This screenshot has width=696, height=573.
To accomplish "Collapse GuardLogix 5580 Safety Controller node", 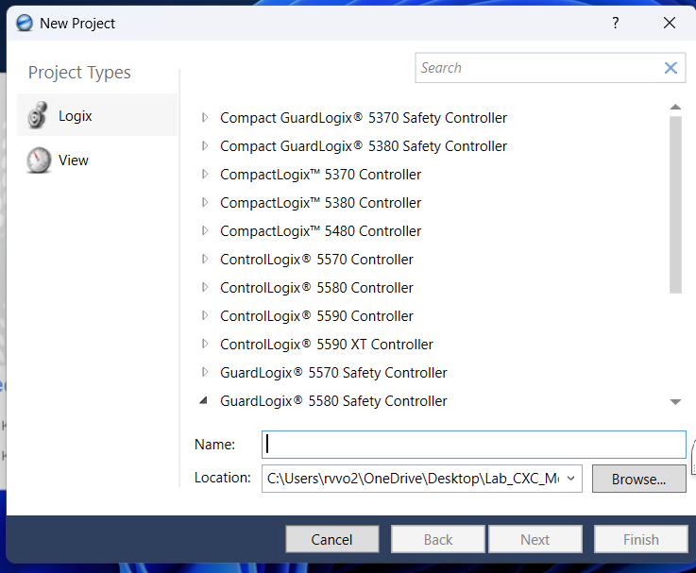I will pyautogui.click(x=204, y=400).
